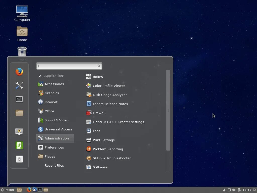Open Print Settings
The image size is (257, 193).
100,140
